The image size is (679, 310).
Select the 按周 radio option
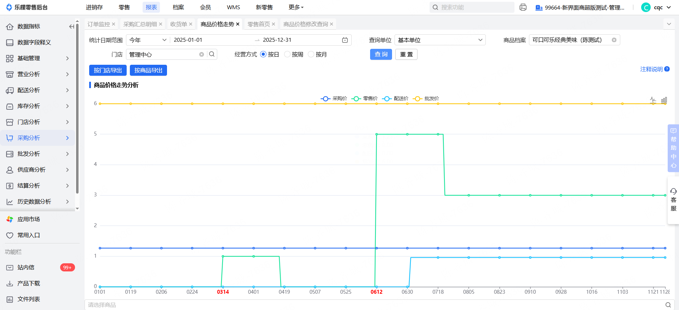[x=287, y=54]
